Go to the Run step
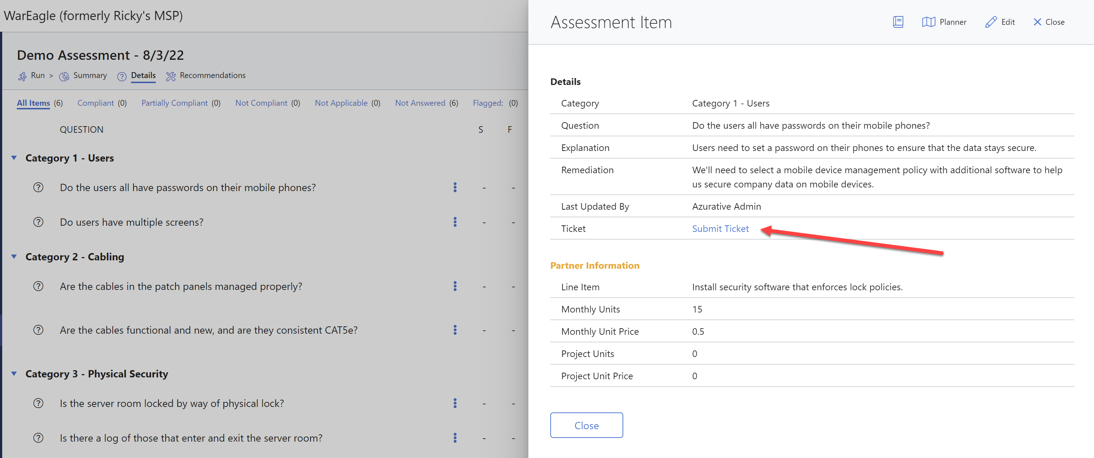 (x=38, y=75)
